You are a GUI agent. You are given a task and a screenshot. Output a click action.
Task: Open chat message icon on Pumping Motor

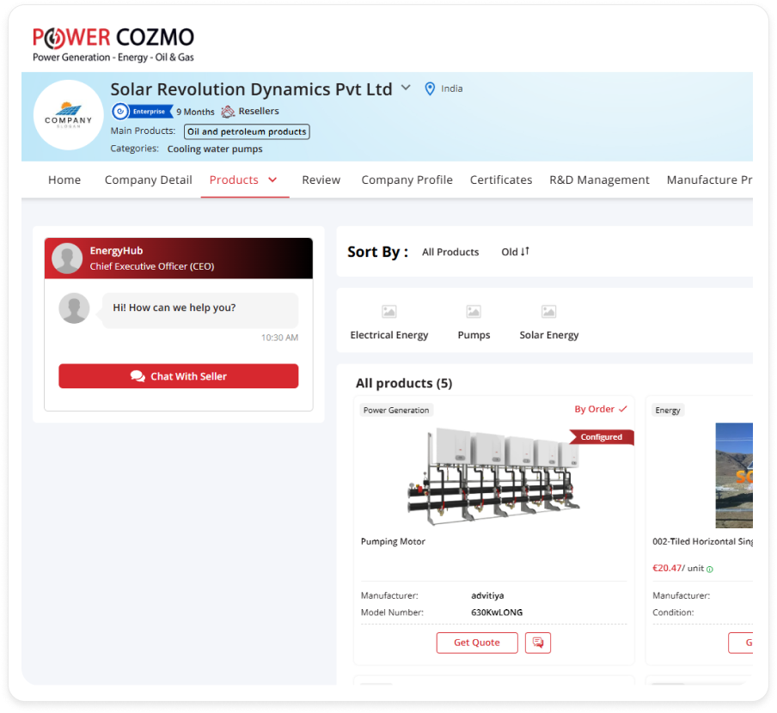(x=538, y=643)
